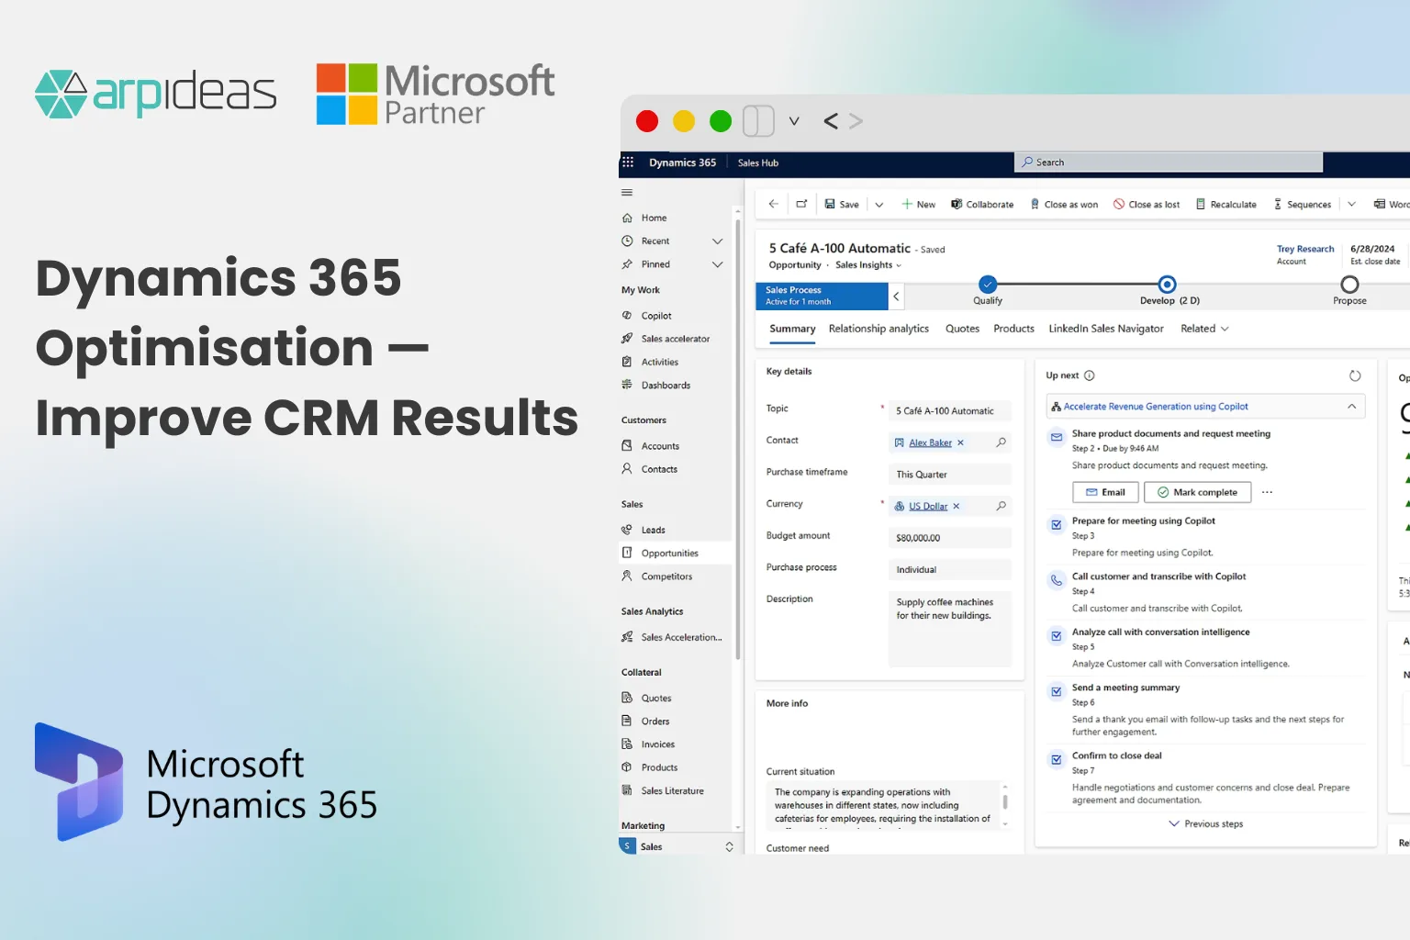The height and width of the screenshot is (940, 1410).
Task: Remove US Dollar from Currency field
Action: [956, 506]
